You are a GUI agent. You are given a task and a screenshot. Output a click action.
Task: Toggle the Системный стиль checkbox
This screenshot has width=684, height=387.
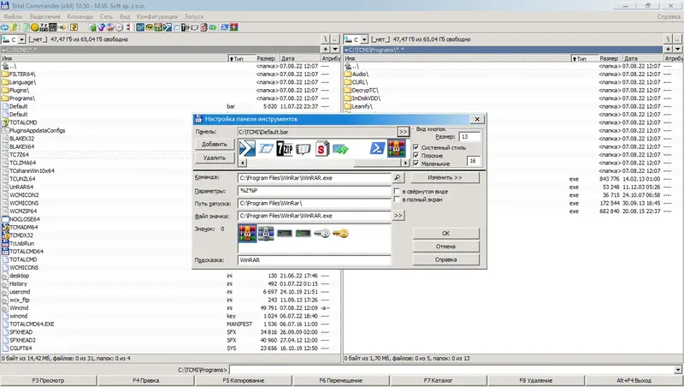416,147
